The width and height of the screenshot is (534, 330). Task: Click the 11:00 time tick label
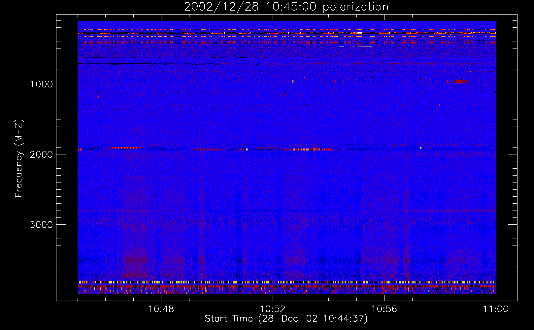(496, 309)
